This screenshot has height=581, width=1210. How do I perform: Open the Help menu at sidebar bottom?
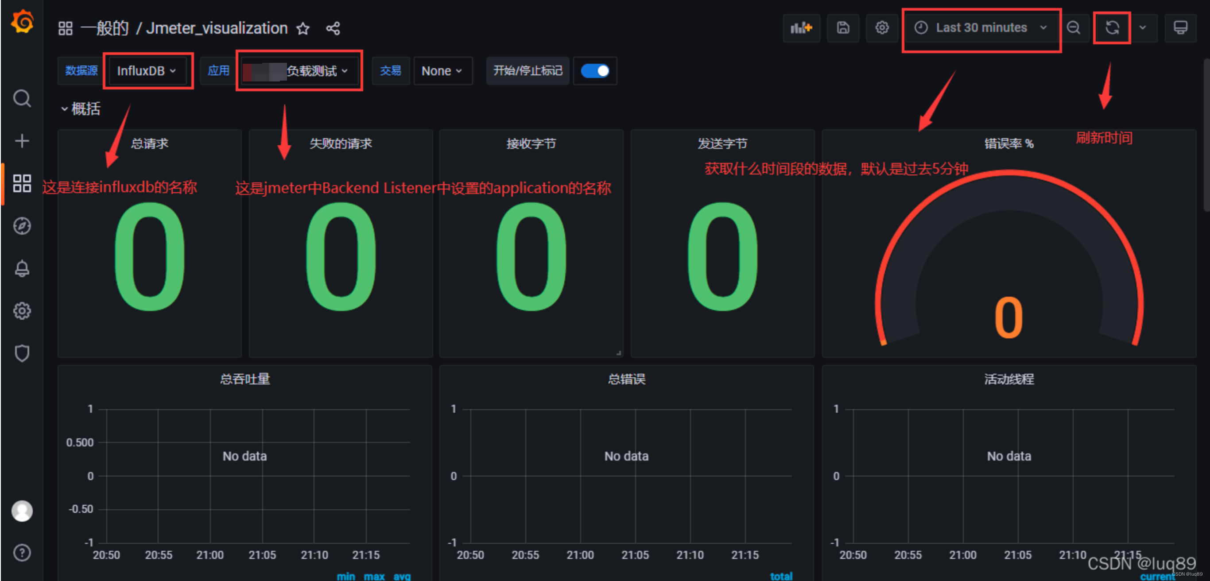(x=22, y=553)
